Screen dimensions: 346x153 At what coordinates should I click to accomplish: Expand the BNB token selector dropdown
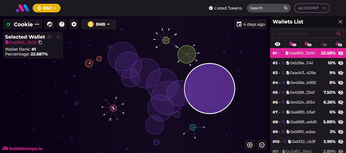pyautogui.click(x=99, y=24)
